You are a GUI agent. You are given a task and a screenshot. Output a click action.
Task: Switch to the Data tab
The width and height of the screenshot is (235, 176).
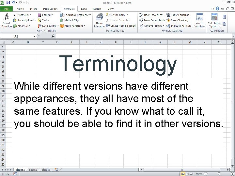pos(84,9)
